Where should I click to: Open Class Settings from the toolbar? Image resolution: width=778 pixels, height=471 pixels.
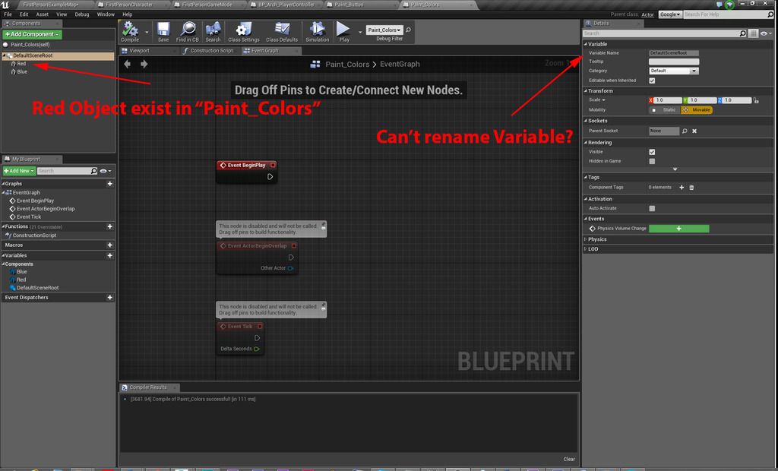242,30
